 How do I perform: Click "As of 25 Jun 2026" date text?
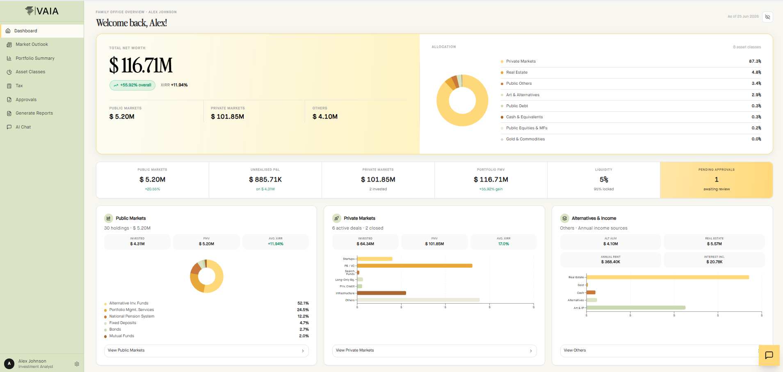(x=743, y=16)
